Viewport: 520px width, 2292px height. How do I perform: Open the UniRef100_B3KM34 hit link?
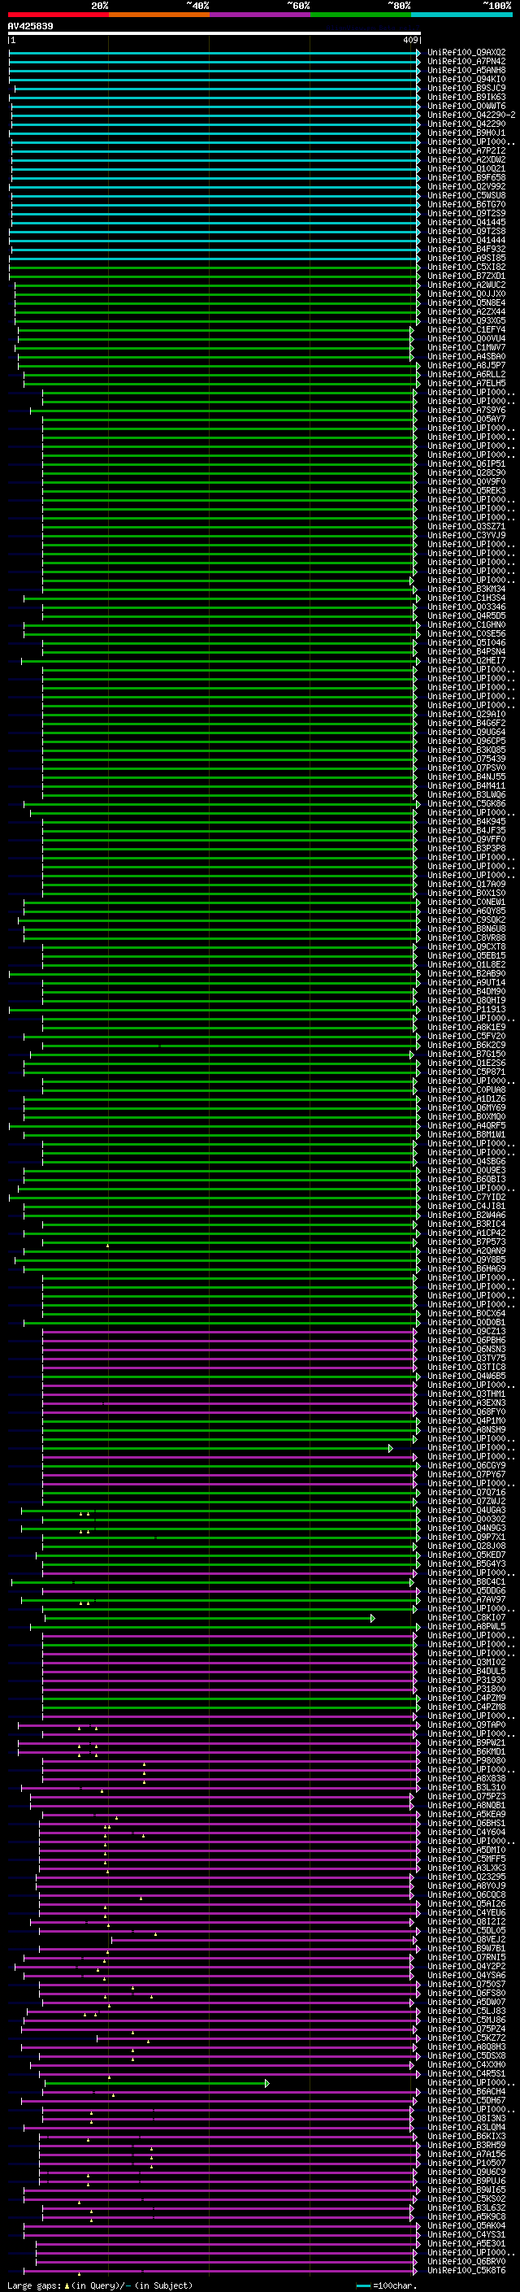pos(466,589)
